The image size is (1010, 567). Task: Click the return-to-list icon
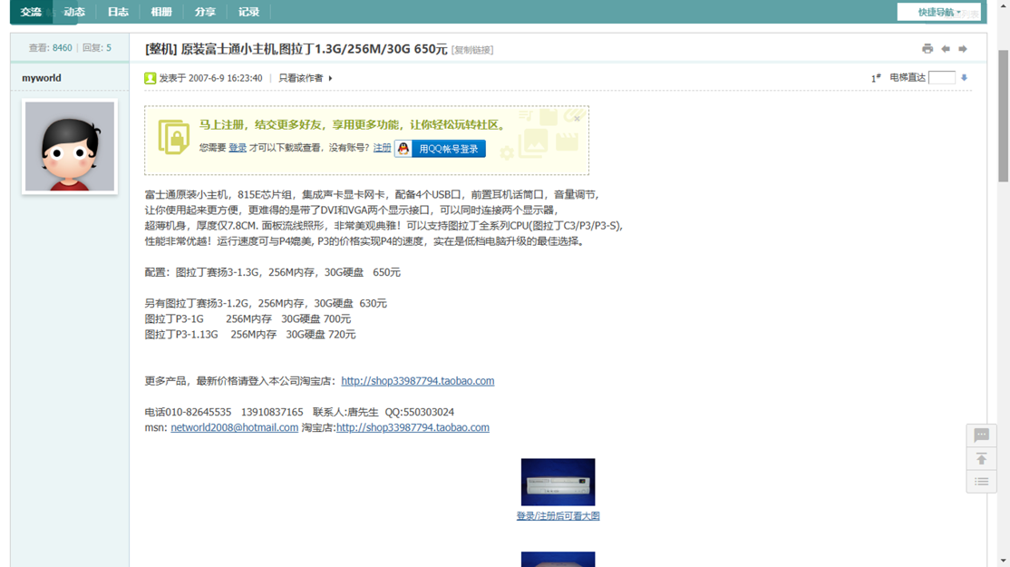pos(981,482)
